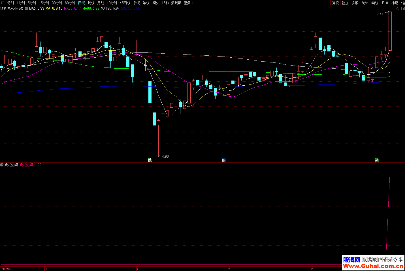Click the MA120: 5.94 indicator label
The height and width of the screenshot is (271, 405).
click(x=110, y=8)
